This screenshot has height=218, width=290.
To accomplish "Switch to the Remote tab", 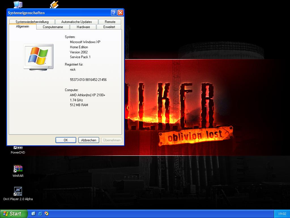I will pos(110,22).
